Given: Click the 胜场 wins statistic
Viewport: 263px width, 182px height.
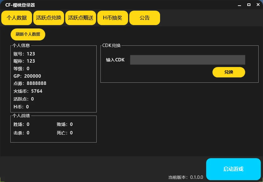Looking at the screenshot, I should [x=21, y=124].
